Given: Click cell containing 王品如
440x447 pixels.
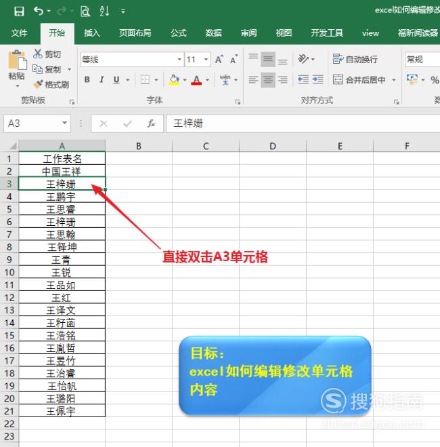Looking at the screenshot, I should pos(62,285).
